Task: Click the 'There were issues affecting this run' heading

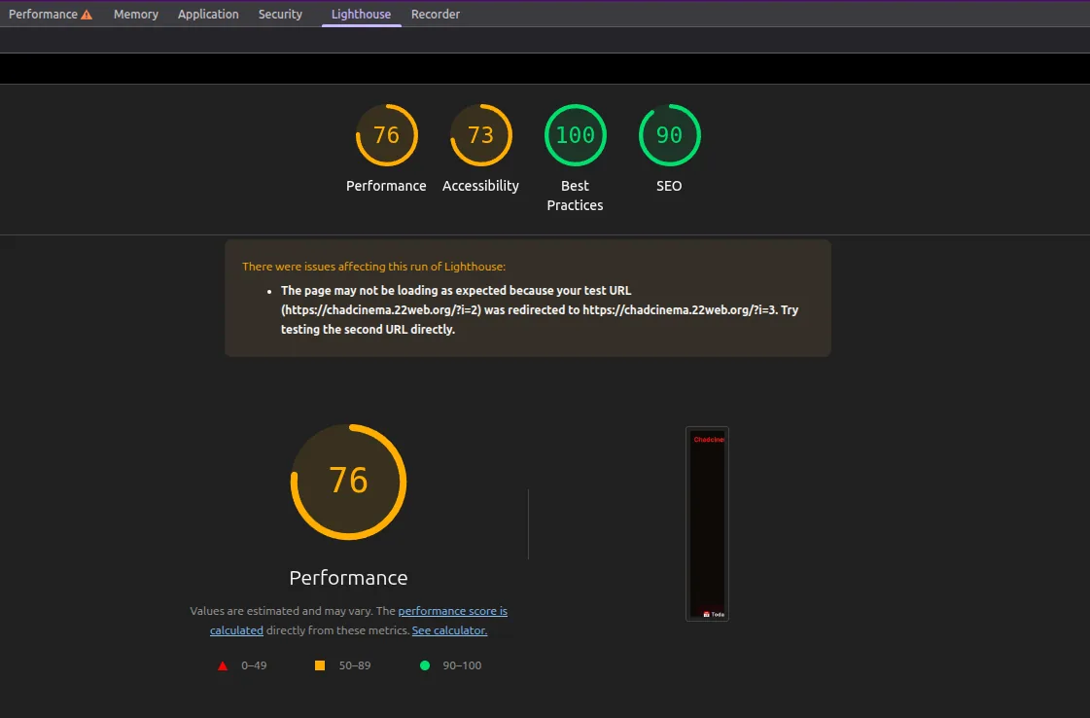Action: [x=374, y=267]
